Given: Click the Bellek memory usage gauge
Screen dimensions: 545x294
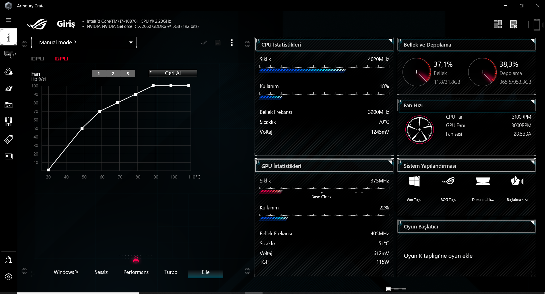Looking at the screenshot, I should point(417,72).
